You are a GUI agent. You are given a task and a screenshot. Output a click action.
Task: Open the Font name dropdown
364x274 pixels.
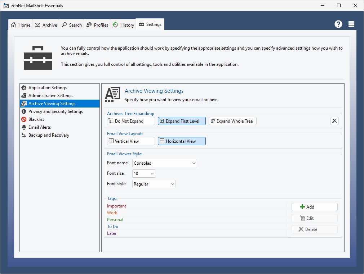coord(165,163)
